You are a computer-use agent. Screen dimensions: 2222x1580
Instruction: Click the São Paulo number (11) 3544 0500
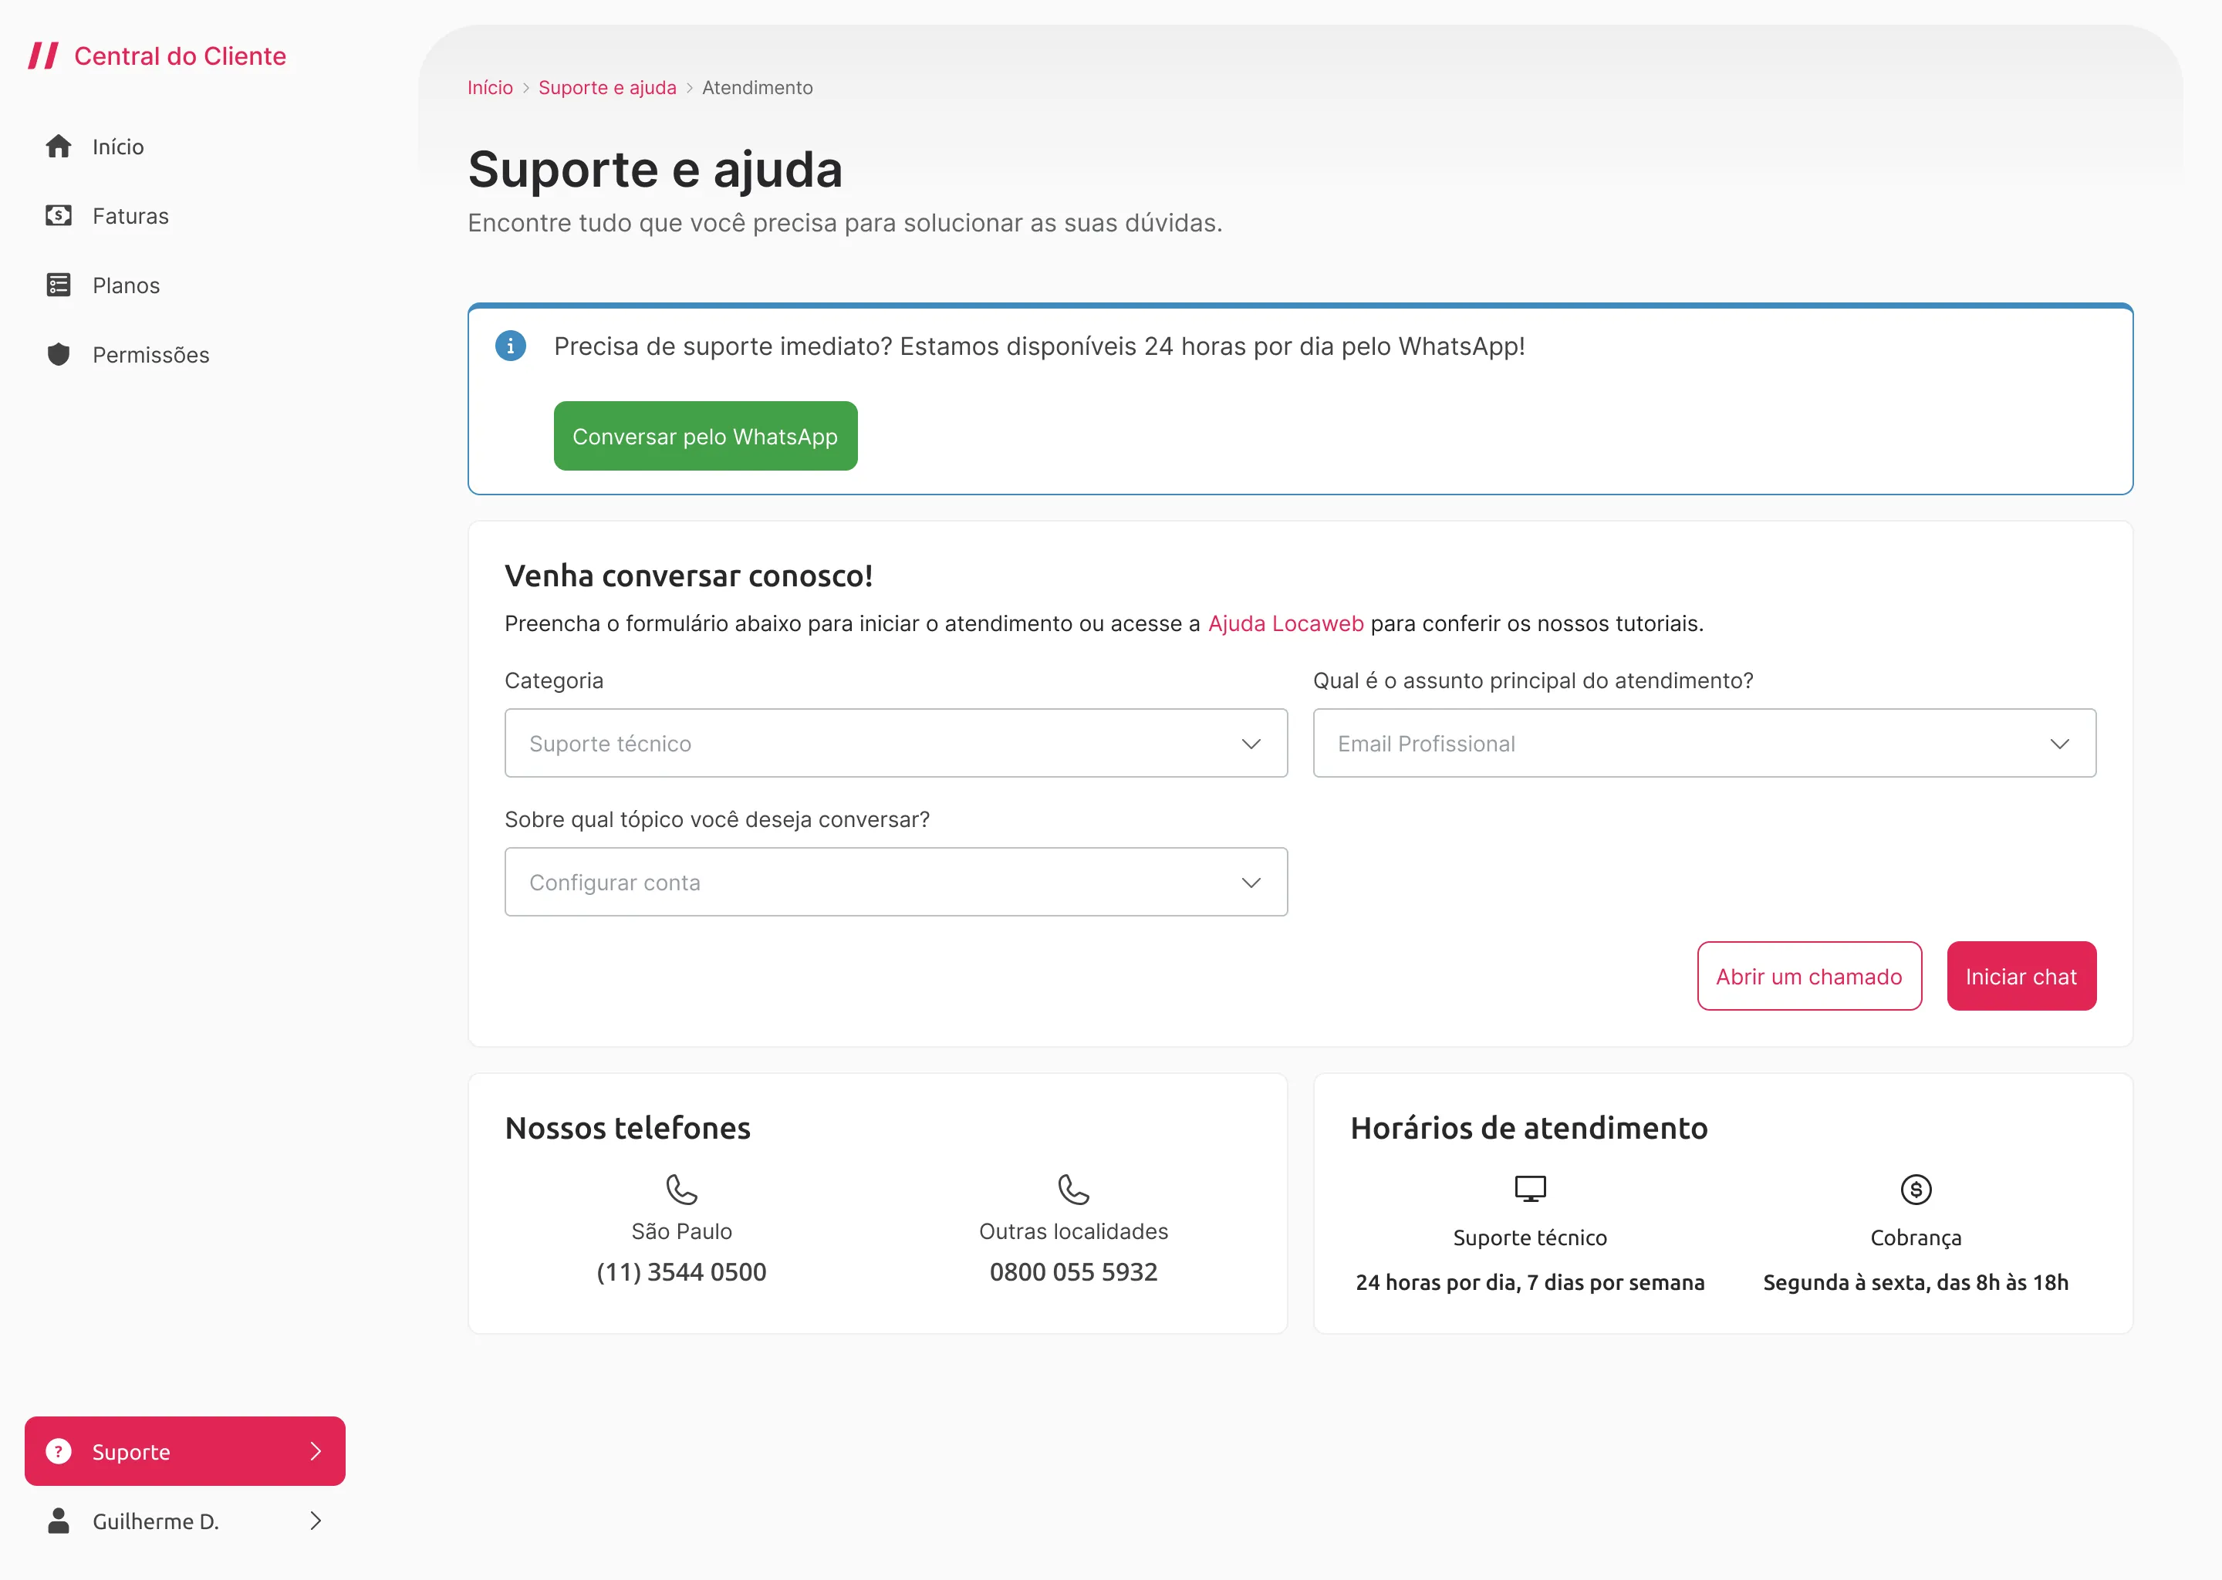tap(681, 1271)
